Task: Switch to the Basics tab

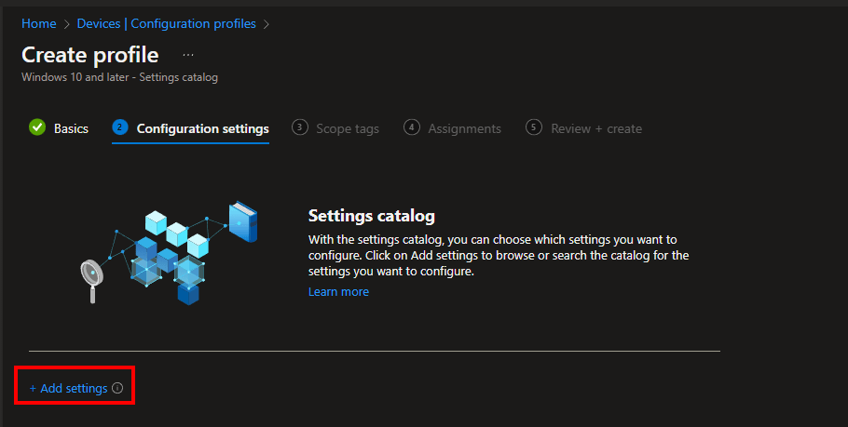Action: coord(71,128)
